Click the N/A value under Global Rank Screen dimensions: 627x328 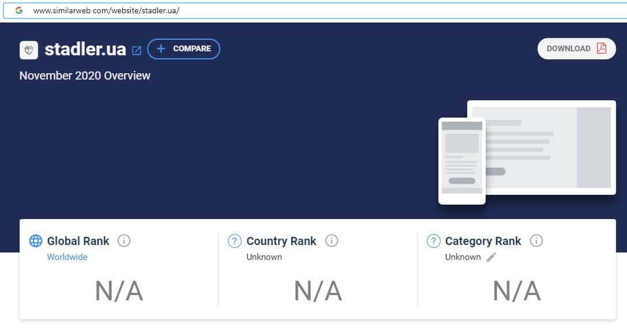119,291
